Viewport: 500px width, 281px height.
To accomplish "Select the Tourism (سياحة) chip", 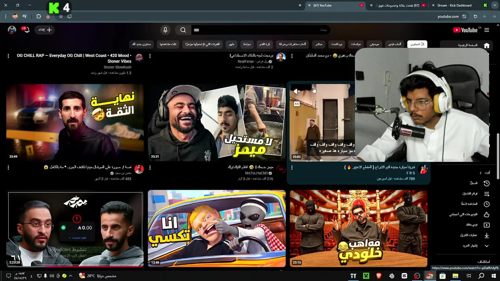I will coord(247,44).
